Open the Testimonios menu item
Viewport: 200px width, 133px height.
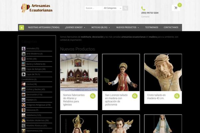pyautogui.click(x=152, y=28)
